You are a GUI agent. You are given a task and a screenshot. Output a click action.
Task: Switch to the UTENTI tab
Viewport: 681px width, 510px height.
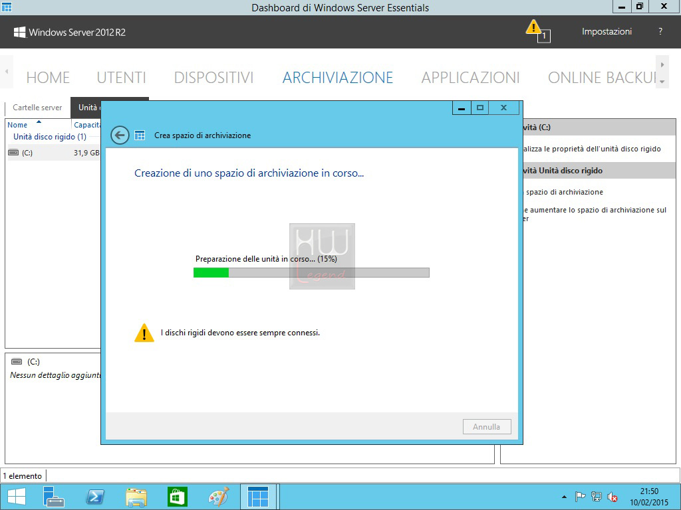coord(121,78)
